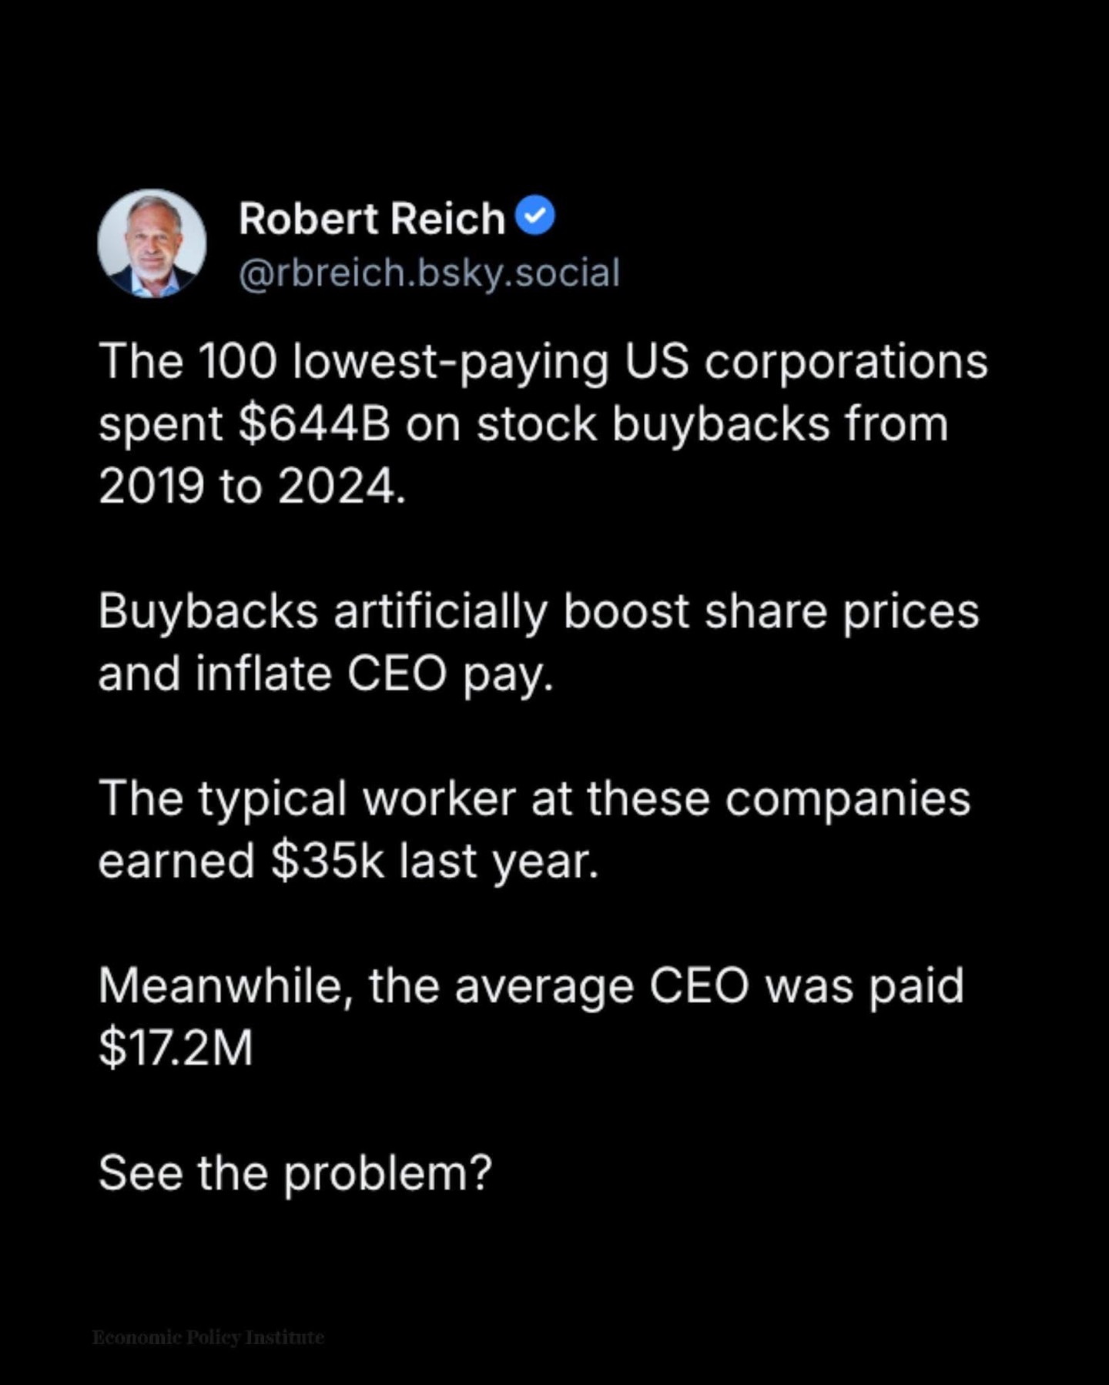Click the words 'last year.'
This screenshot has height=1385, width=1109.
(x=498, y=861)
